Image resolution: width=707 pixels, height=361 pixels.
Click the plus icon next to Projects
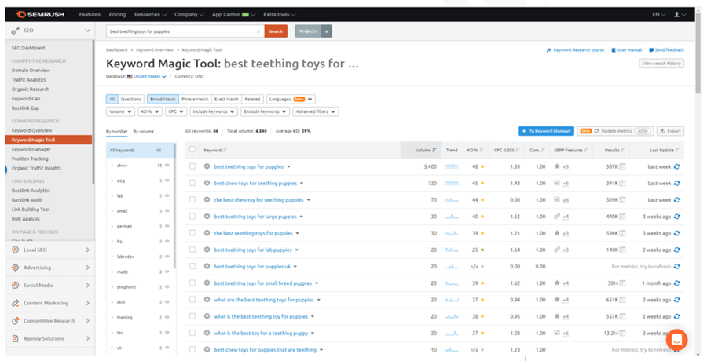(x=327, y=31)
